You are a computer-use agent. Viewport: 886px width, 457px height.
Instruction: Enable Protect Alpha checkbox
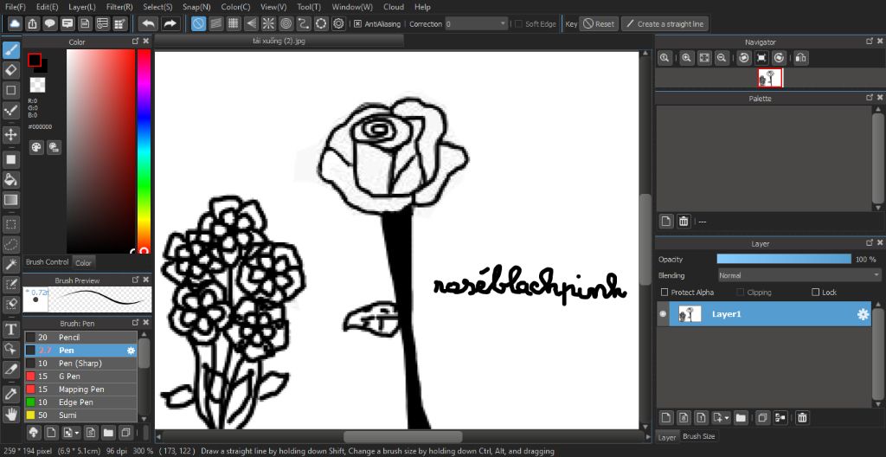[x=664, y=293]
